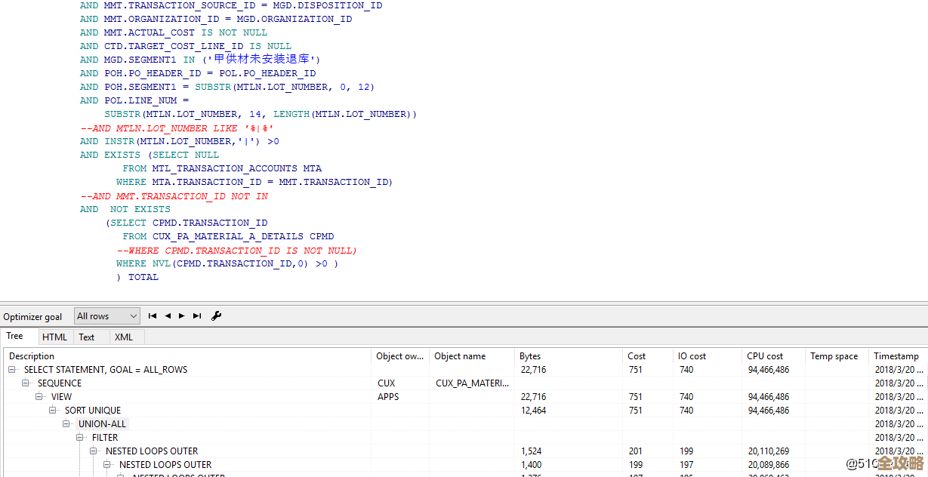
Task: Jump to last operation arrow
Action: click(x=197, y=316)
